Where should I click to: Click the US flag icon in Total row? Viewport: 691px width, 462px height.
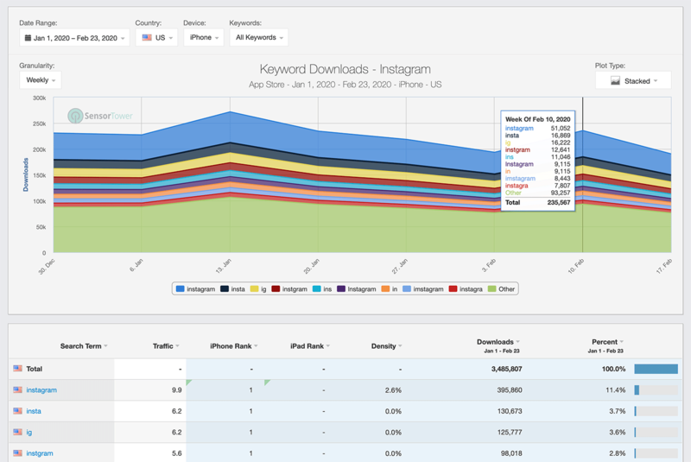click(x=17, y=369)
